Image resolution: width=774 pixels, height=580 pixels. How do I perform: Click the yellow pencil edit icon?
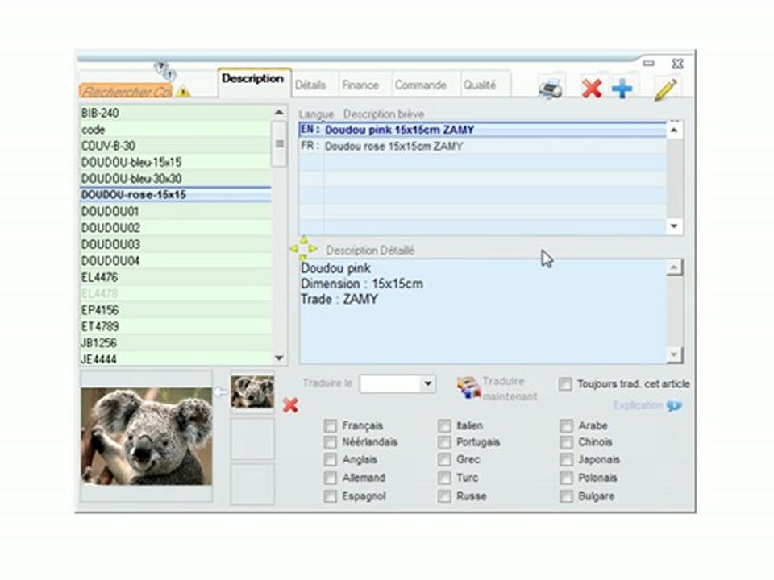pyautogui.click(x=665, y=89)
